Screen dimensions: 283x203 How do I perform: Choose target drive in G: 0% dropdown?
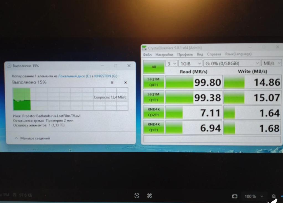pyautogui.click(x=232, y=64)
